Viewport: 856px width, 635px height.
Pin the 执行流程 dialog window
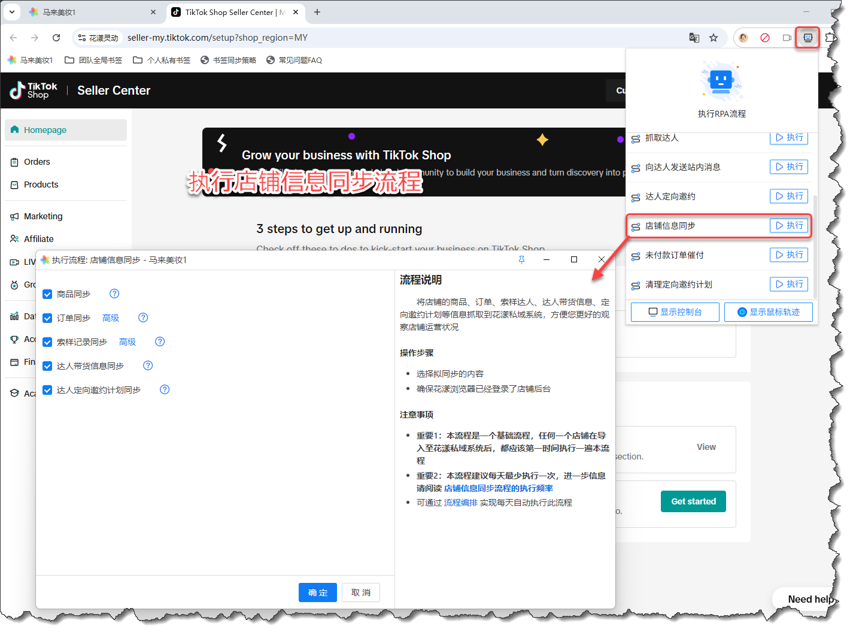click(521, 259)
